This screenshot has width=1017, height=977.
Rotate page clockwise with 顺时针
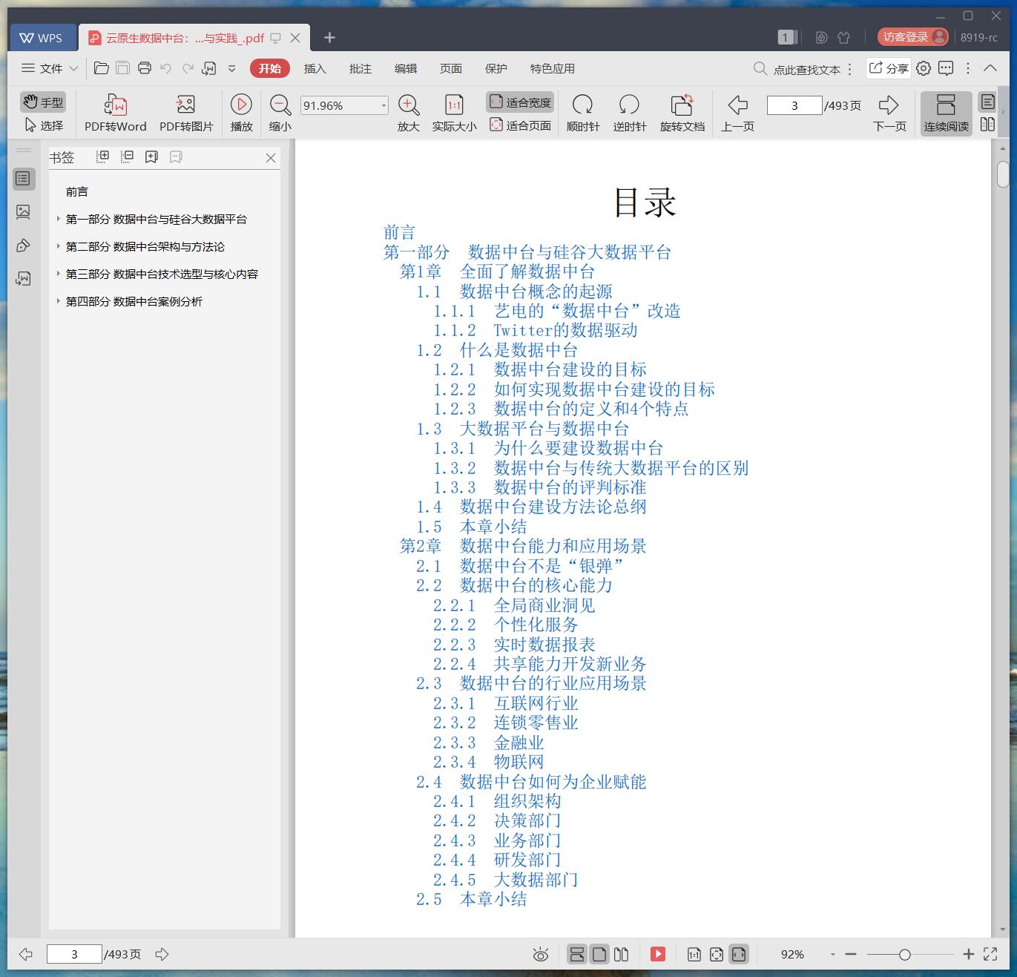pos(583,105)
